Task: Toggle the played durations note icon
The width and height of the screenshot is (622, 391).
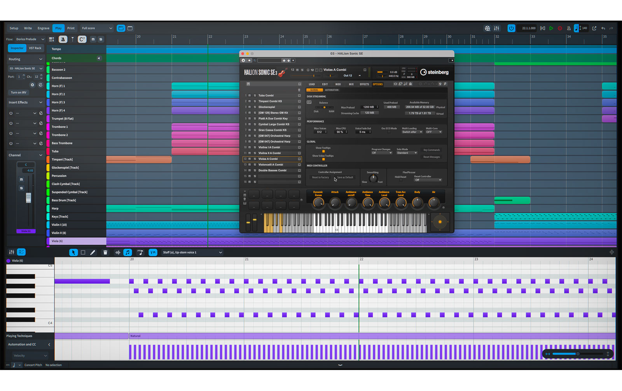Action: point(128,252)
